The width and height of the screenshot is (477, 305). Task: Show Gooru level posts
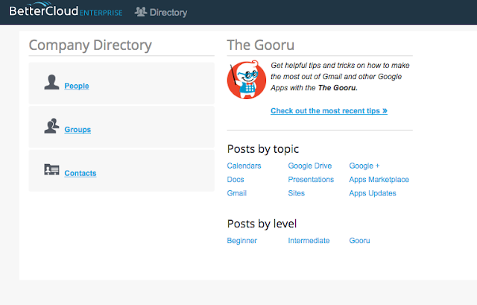pyautogui.click(x=359, y=241)
